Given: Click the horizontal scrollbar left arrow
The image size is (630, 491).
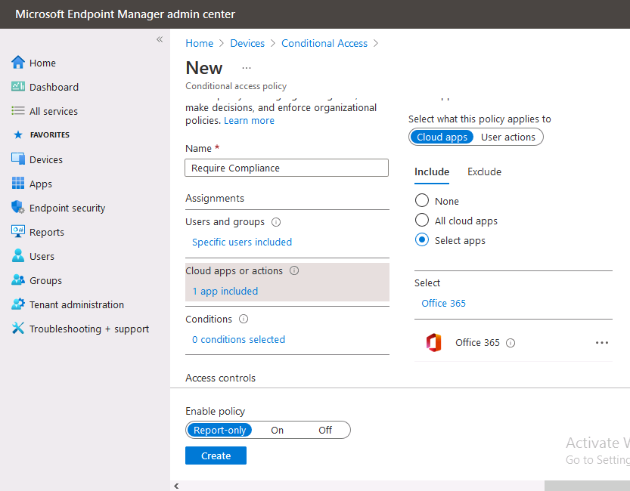Looking at the screenshot, I should 176,486.
